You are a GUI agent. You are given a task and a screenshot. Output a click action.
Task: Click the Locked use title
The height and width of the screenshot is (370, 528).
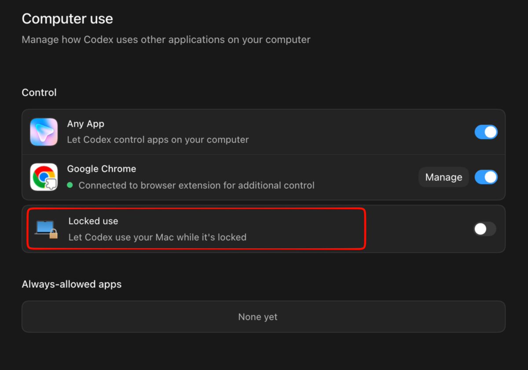[x=93, y=221]
